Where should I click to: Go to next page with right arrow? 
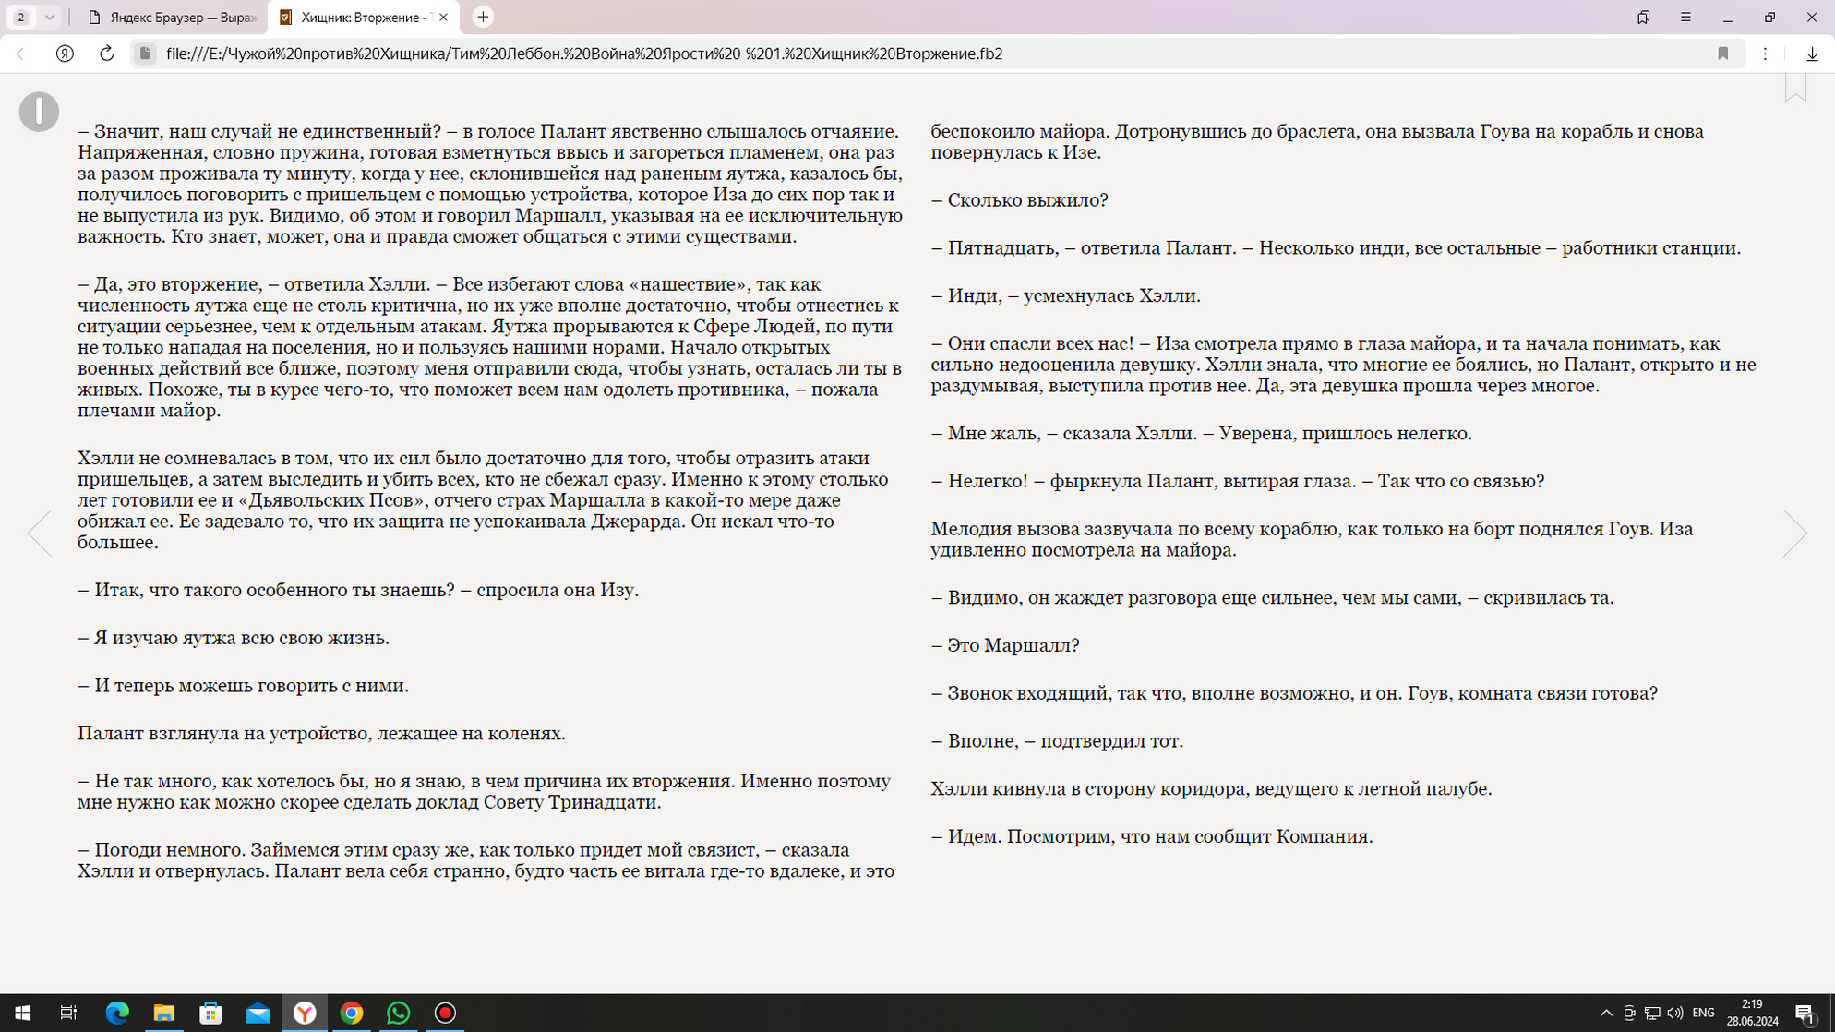click(1793, 533)
